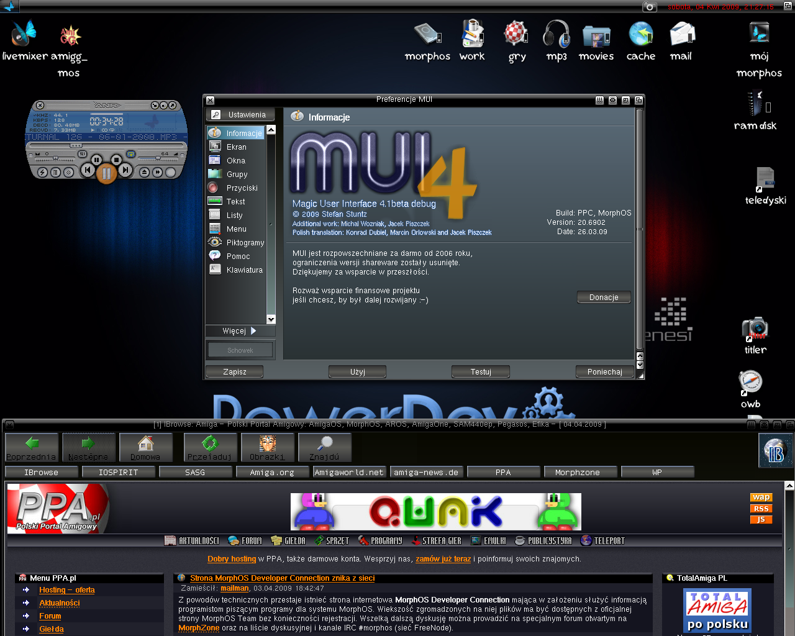Select Grupy in the MUI preferences list

click(x=236, y=174)
